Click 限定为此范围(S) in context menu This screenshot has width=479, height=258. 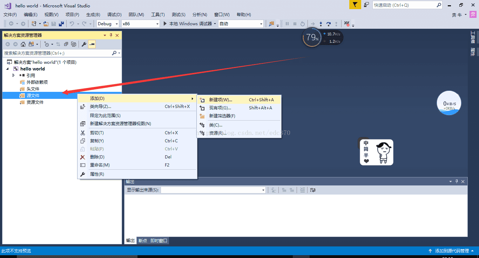coord(137,116)
